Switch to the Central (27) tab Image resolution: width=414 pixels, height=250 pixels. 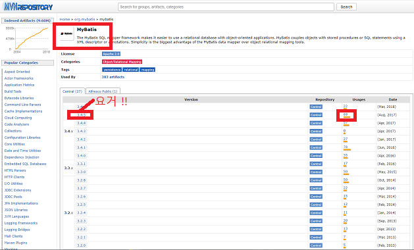72,91
